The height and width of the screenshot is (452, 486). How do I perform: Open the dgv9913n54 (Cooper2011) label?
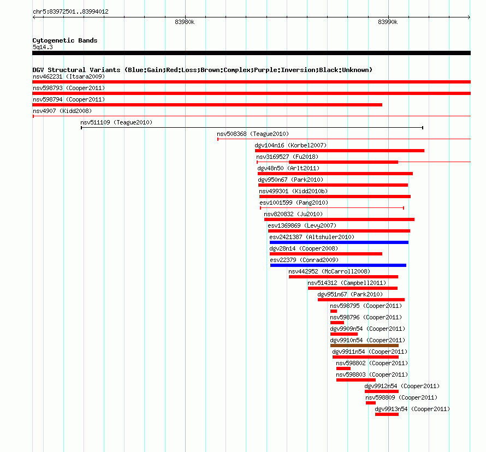tap(412, 409)
